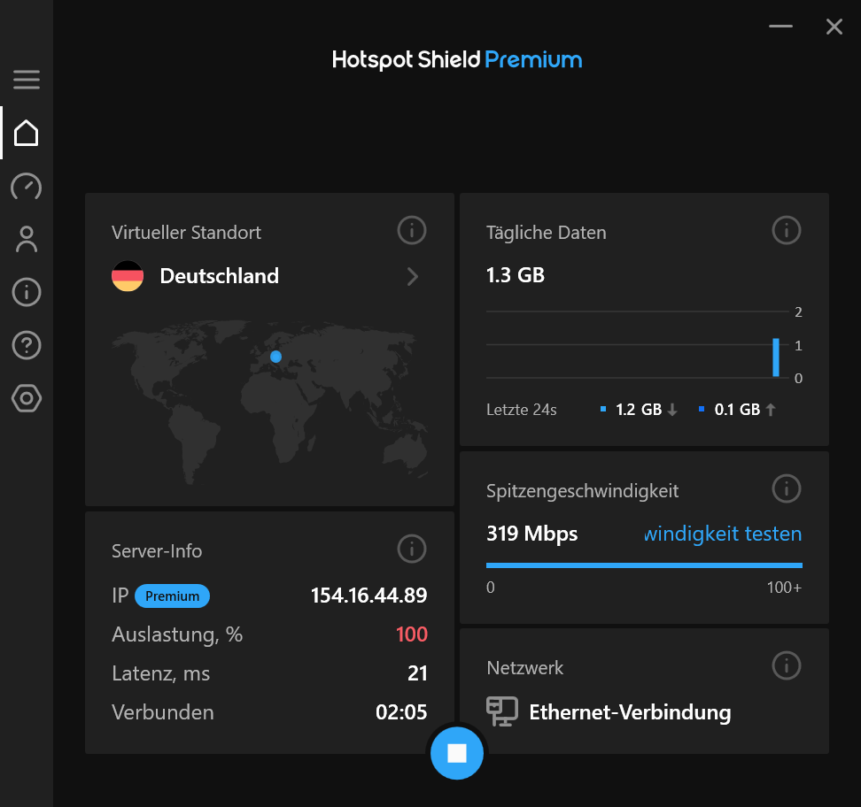861x807 pixels.
Task: Open the sidebar info page
Action: point(27,292)
